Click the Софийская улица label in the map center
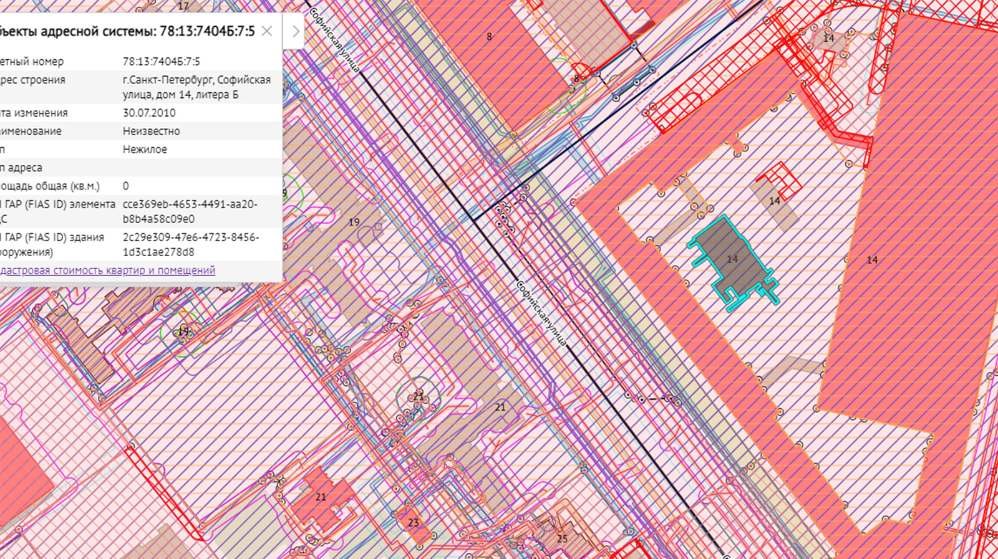The width and height of the screenshot is (998, 559). [x=541, y=313]
